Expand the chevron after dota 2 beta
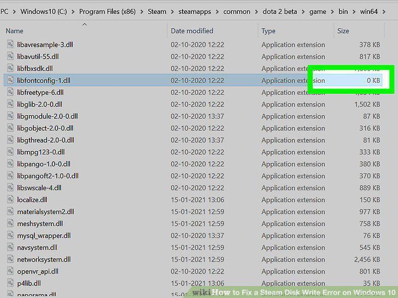The image size is (398, 298). pos(303,11)
